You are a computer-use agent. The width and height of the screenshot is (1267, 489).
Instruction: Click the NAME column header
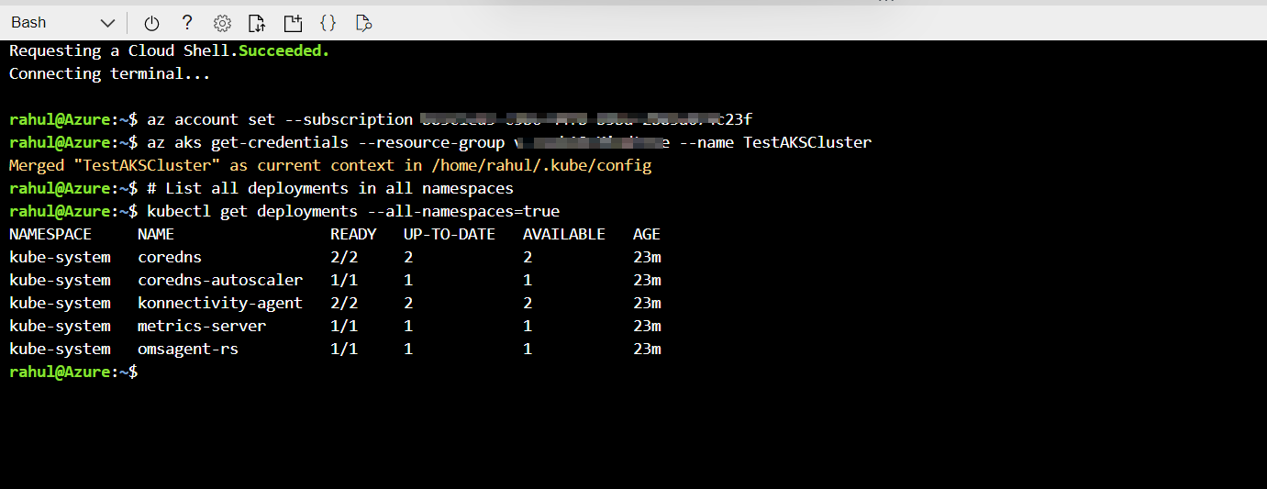(x=156, y=234)
